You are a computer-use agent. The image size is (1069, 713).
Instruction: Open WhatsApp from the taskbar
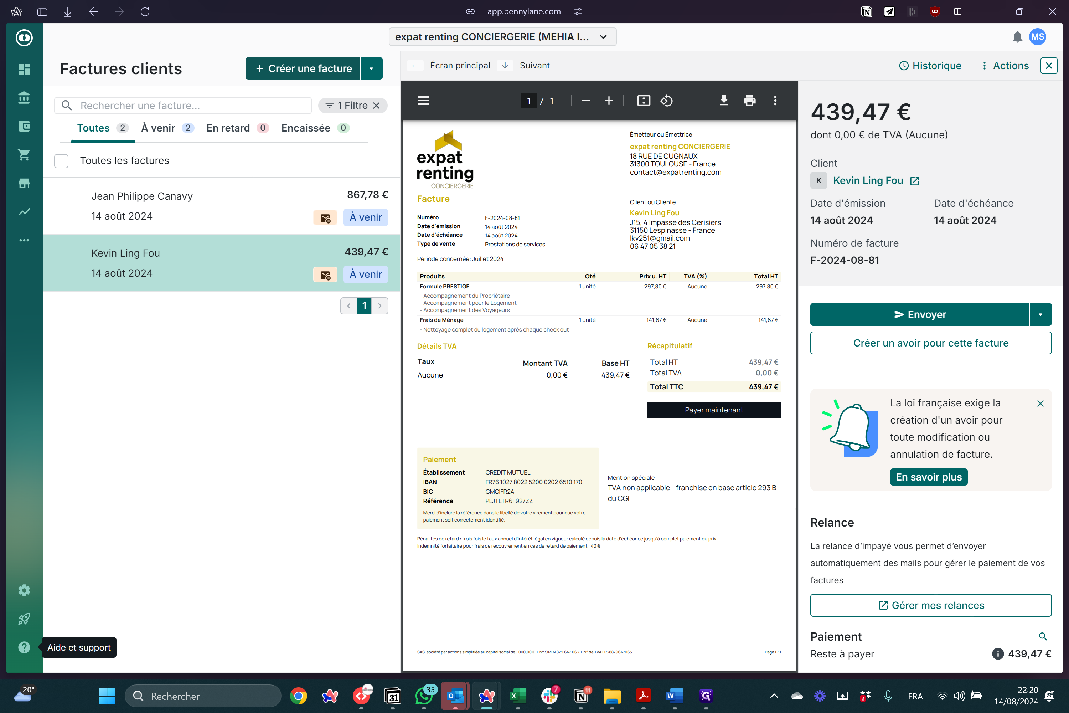(424, 696)
